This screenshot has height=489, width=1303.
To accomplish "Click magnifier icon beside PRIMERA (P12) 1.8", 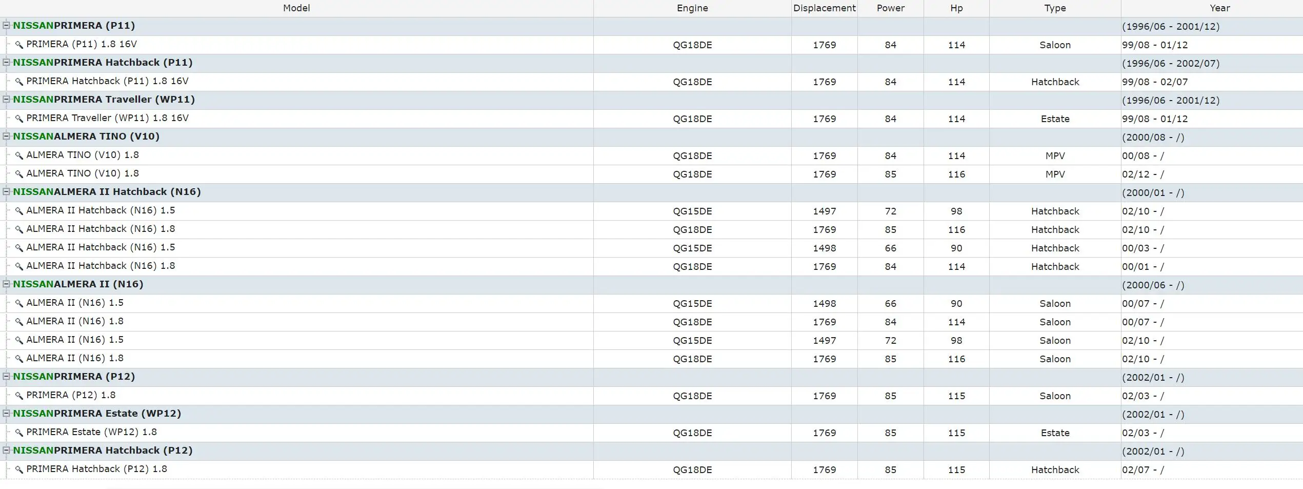I will coord(19,396).
